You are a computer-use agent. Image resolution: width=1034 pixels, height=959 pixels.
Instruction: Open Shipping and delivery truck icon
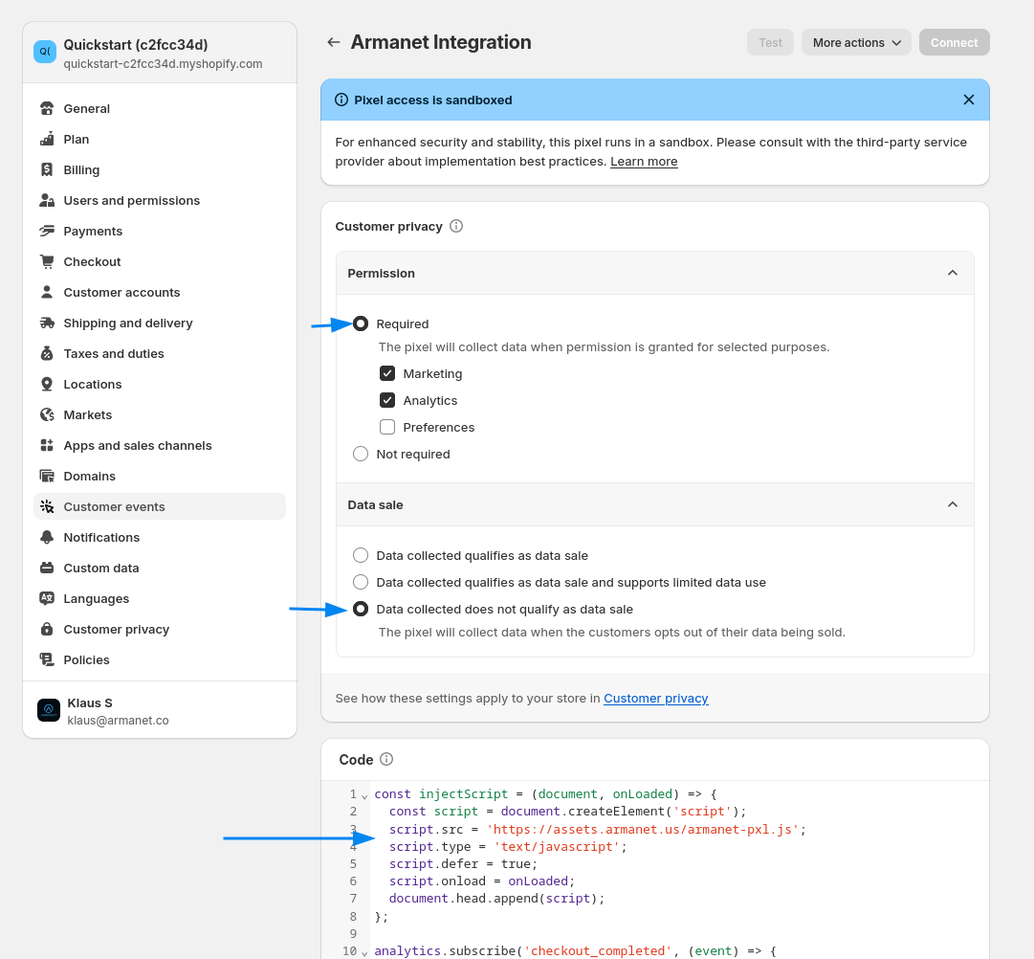pos(47,323)
